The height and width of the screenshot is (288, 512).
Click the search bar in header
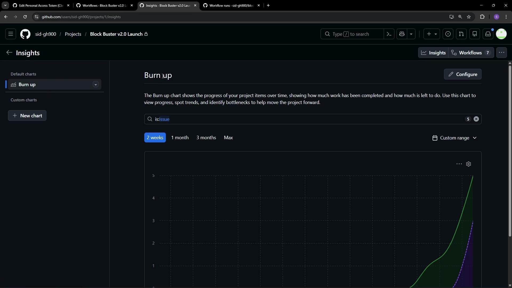[352, 34]
